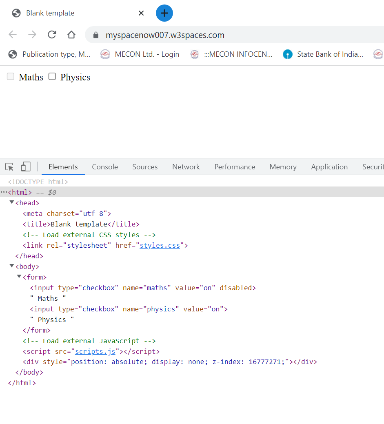The width and height of the screenshot is (384, 424).
Task: Switch to the Console tab
Action: 105,167
